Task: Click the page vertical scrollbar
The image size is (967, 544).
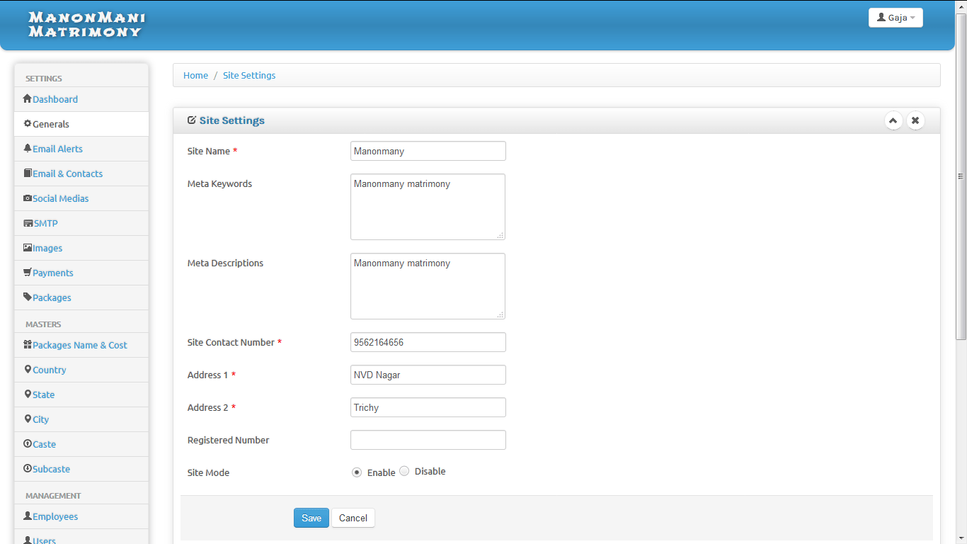Action: pyautogui.click(x=961, y=176)
